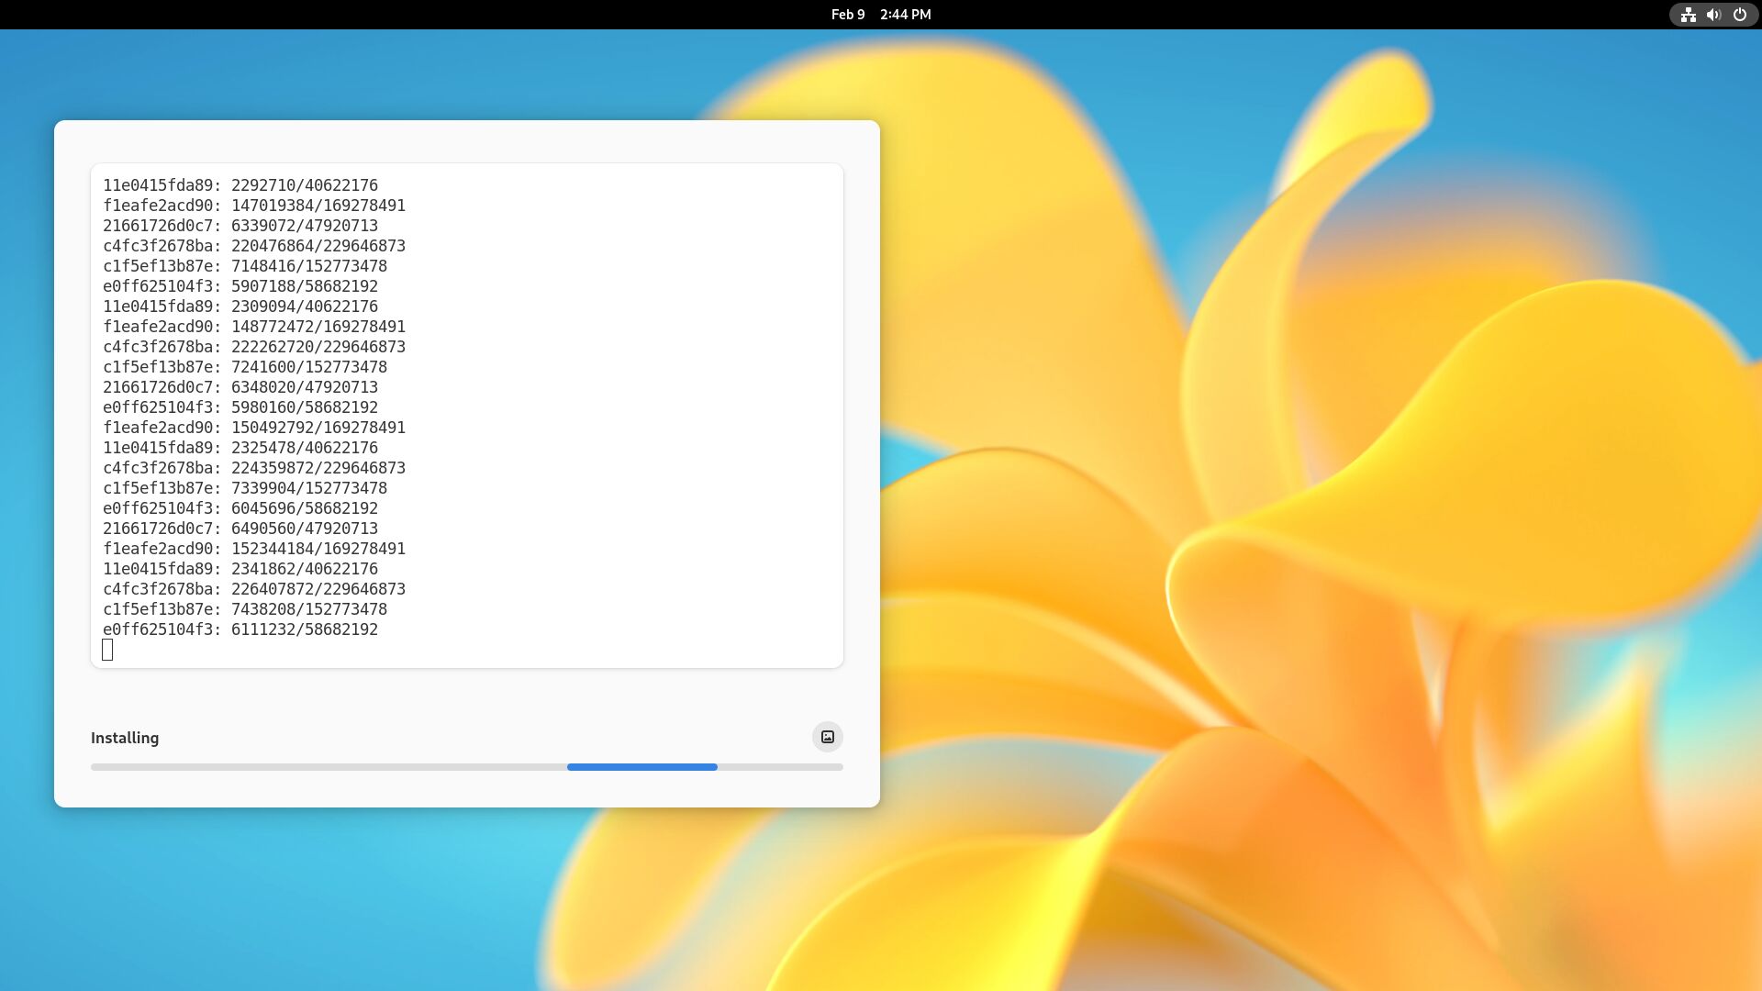Screen dimensions: 1762x991
Task: Click the volume speaker icon in top bar
Action: click(1713, 15)
